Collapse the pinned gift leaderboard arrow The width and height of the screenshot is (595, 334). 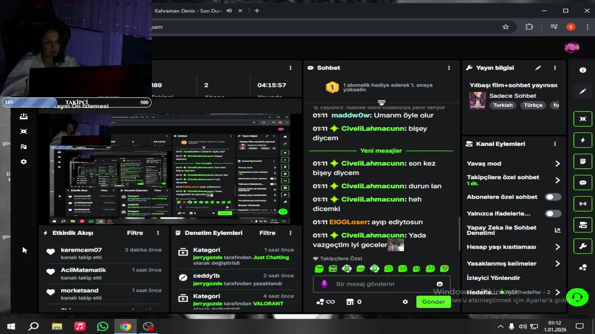[382, 103]
